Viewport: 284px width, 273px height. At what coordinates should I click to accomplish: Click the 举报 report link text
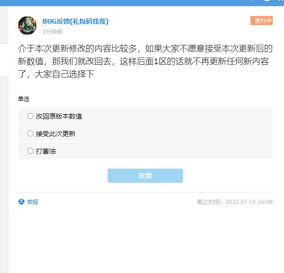(x=33, y=202)
